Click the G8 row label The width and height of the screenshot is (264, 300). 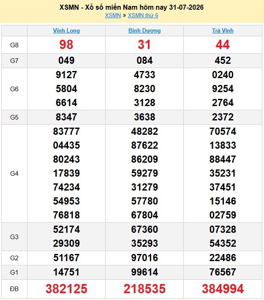[x=14, y=45]
